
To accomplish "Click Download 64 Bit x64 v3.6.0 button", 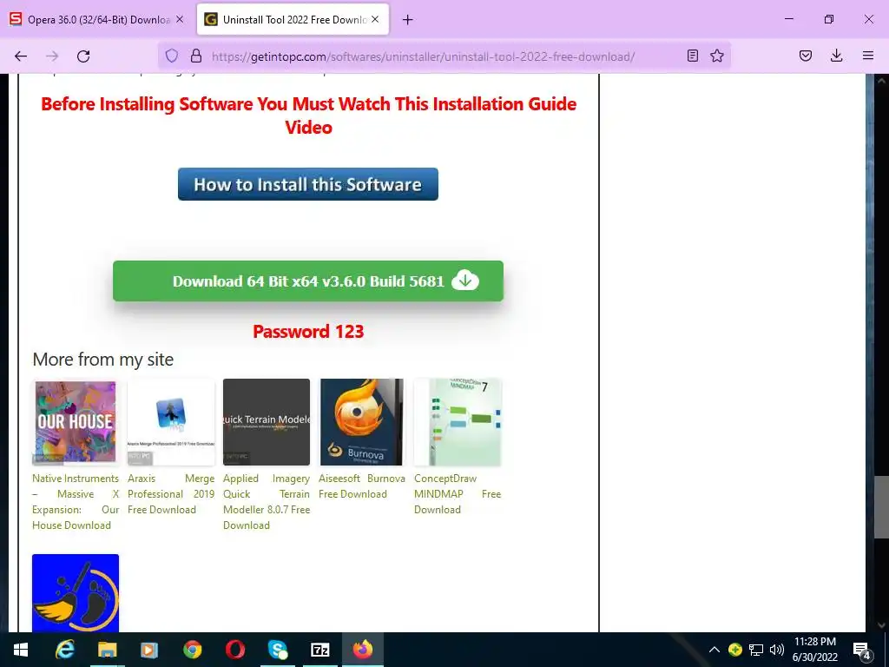I will [308, 281].
